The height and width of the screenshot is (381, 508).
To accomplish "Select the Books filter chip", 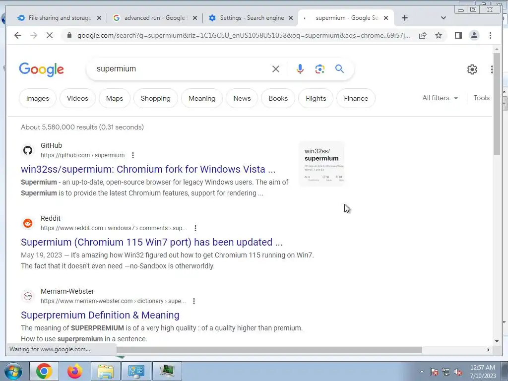I will (x=278, y=98).
